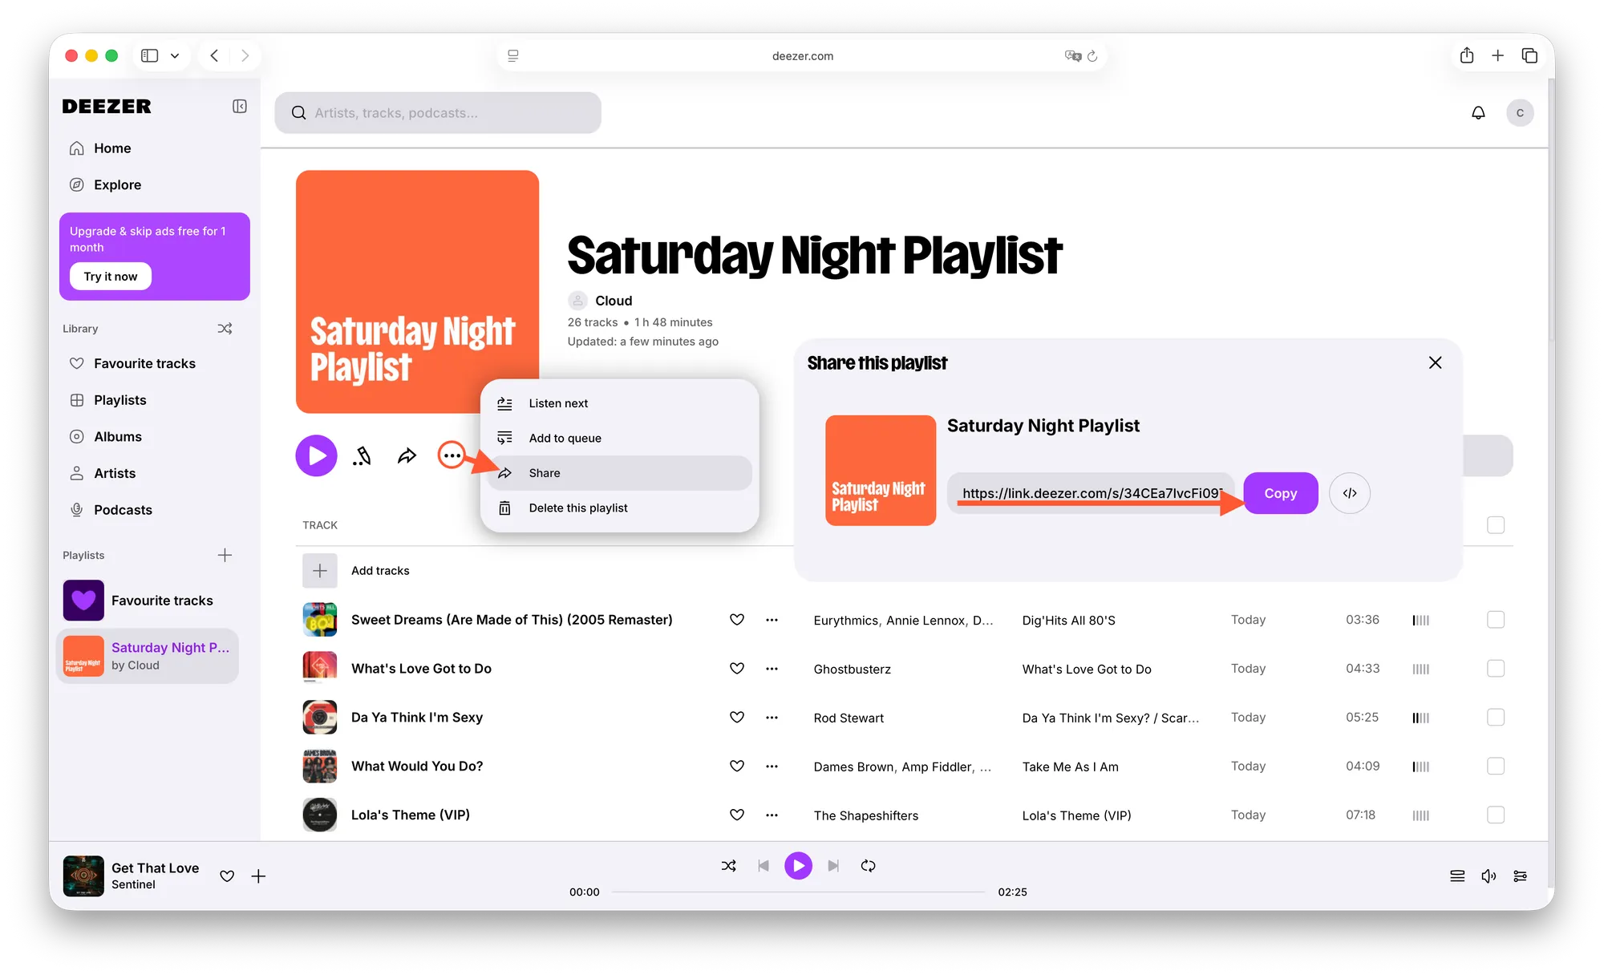
Task: Click the search field Artists, tracks, podcasts
Action: [x=438, y=113]
